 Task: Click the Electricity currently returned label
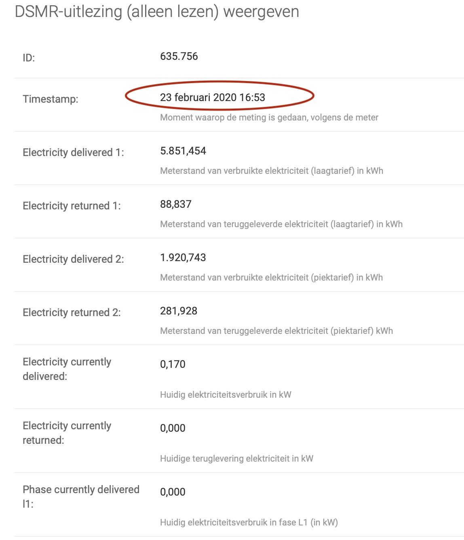pyautogui.click(x=67, y=433)
